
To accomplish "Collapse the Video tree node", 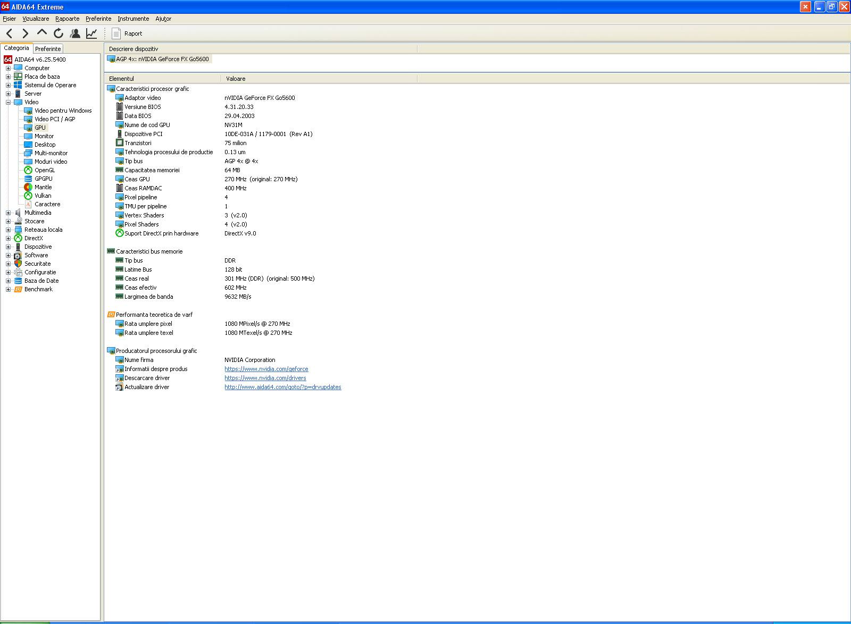I will 8,102.
